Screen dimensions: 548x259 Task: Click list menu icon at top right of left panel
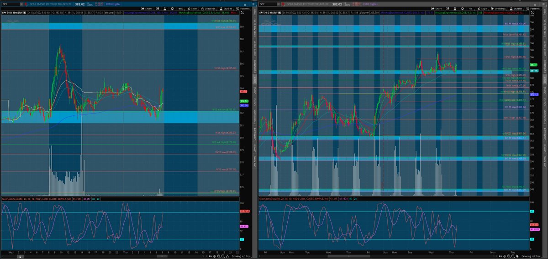pyautogui.click(x=253, y=4)
